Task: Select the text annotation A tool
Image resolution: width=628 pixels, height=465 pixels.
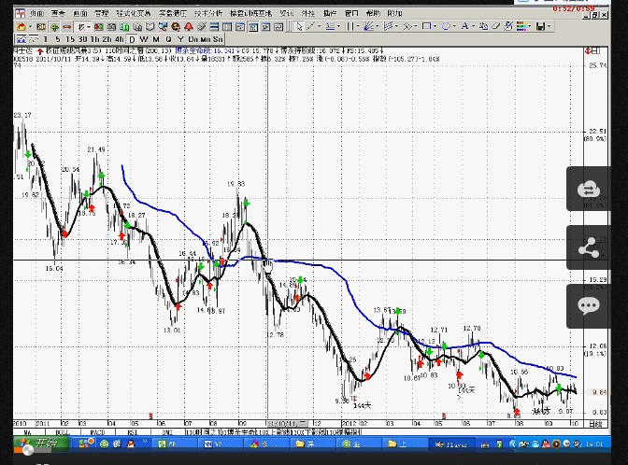Action: tap(464, 27)
